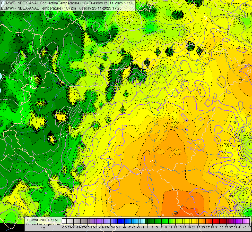Select the legend label 'ECMWF-INDEX-ANAL'

43,220
